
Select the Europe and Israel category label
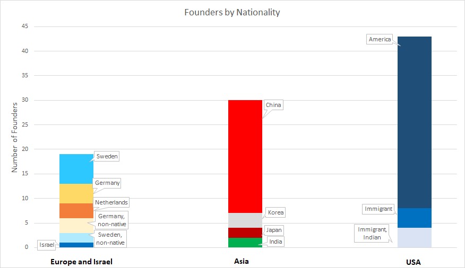click(82, 262)
